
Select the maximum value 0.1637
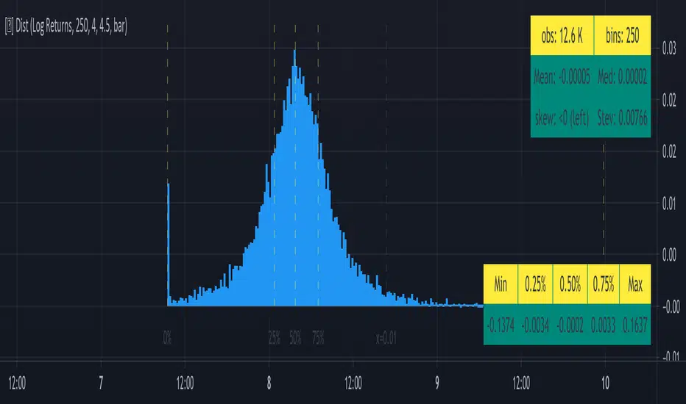point(635,325)
